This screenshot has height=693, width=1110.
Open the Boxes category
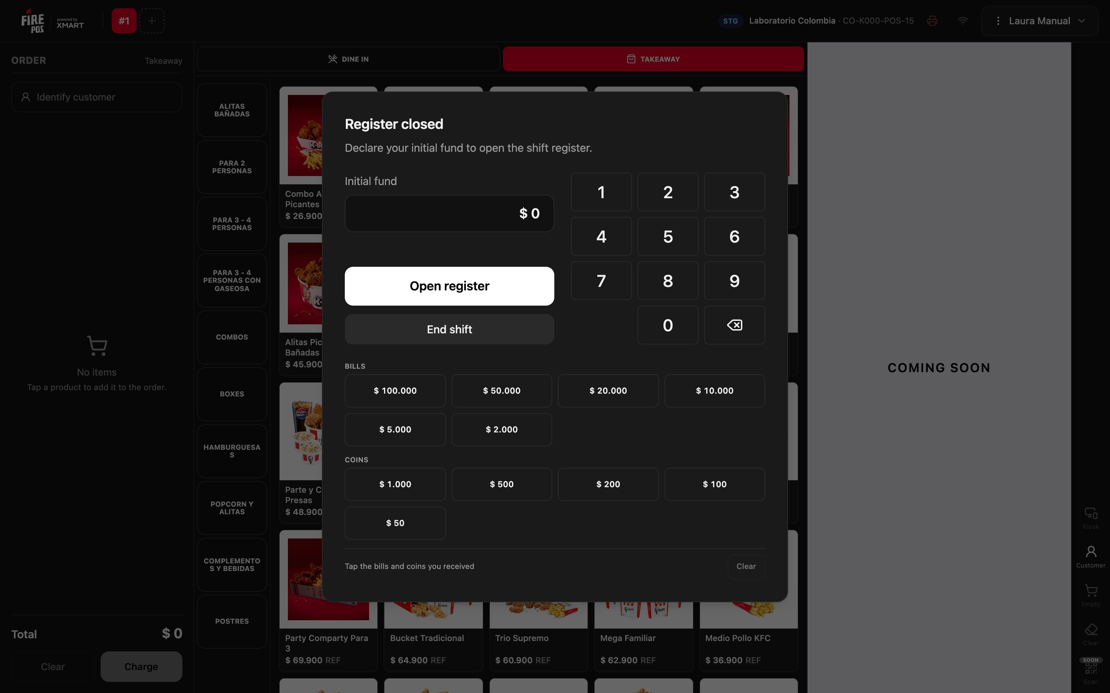(232, 394)
